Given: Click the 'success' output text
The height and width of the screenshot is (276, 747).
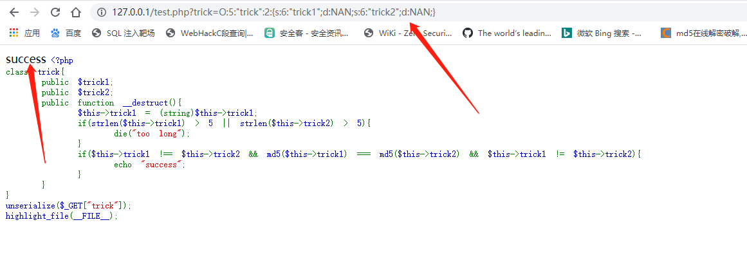Looking at the screenshot, I should tap(26, 60).
